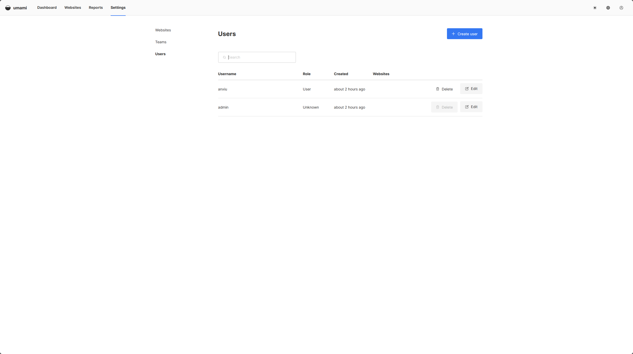Click disabled trash icon for admin
633x354 pixels.
pyautogui.click(x=438, y=107)
